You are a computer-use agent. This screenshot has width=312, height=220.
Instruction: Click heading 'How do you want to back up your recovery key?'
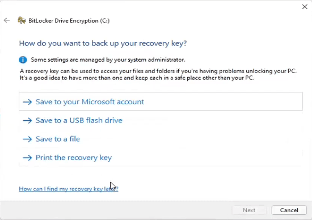[x=103, y=43]
